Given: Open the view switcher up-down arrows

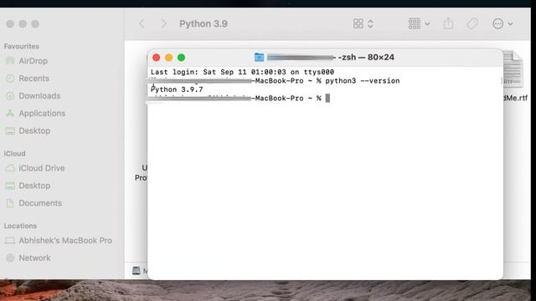Looking at the screenshot, I should 370,23.
